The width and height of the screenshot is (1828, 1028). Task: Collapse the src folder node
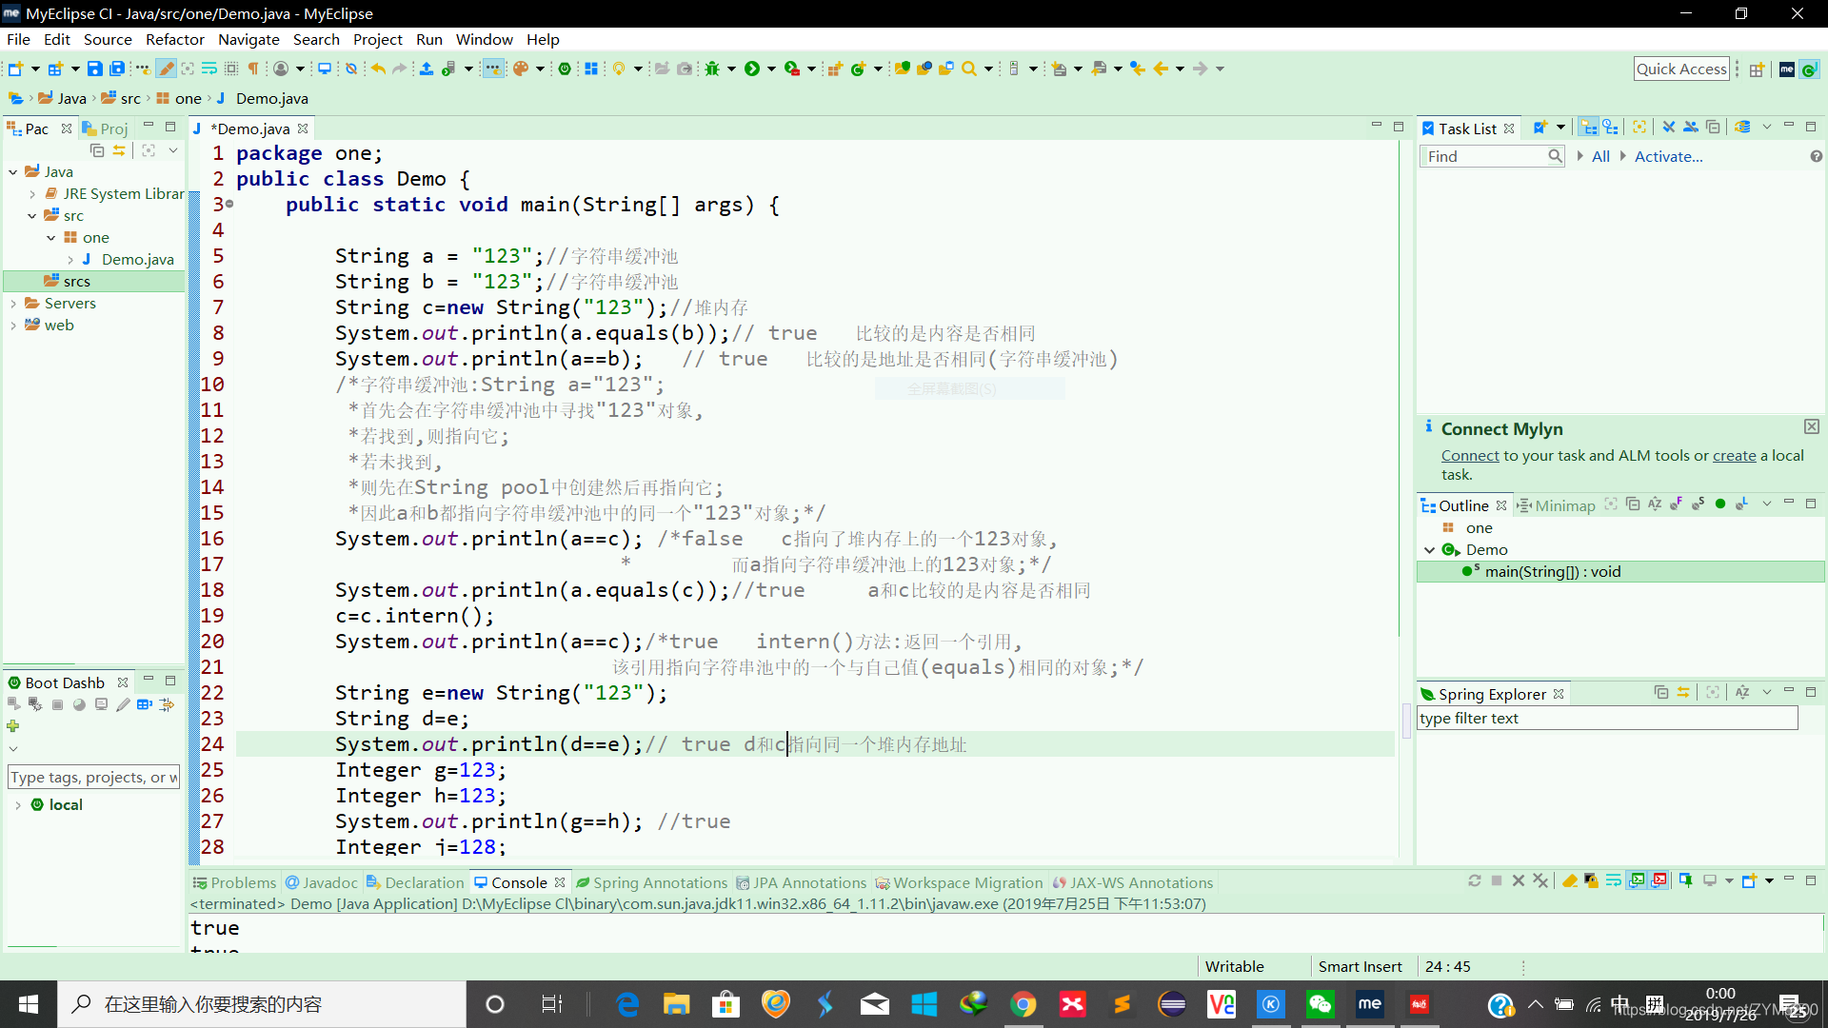point(32,216)
